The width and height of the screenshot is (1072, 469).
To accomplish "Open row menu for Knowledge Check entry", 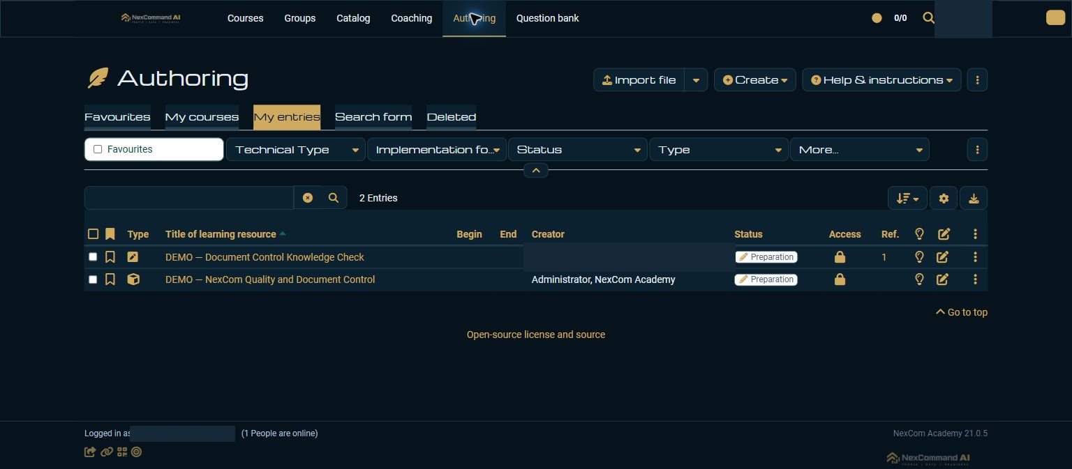I will pos(975,257).
